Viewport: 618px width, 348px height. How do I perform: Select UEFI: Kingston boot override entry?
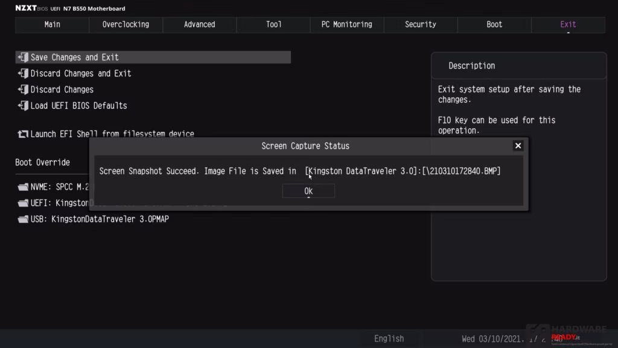point(60,203)
